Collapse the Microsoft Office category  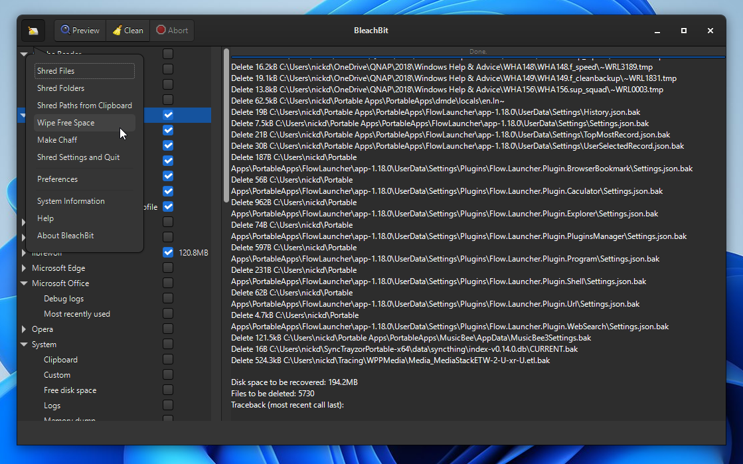(x=25, y=283)
